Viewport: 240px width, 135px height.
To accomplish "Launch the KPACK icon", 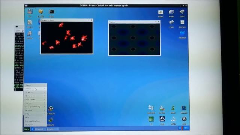I will point(182,12).
